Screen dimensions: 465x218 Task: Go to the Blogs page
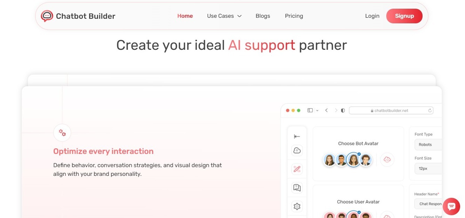(263, 16)
